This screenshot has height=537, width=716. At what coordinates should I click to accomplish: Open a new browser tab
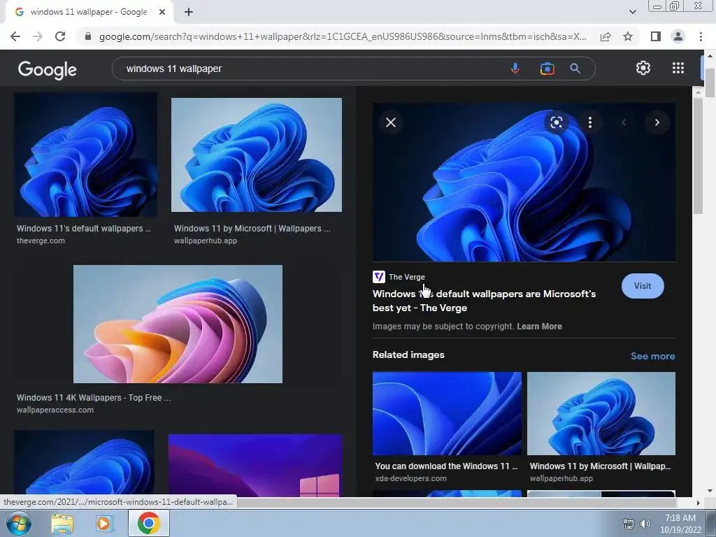coord(189,12)
